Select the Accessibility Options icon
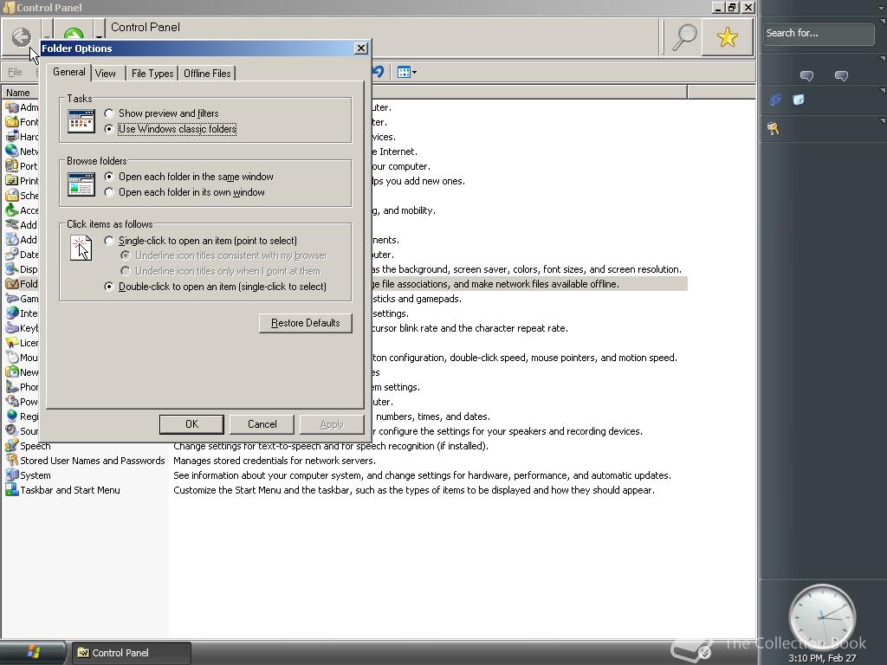The width and height of the screenshot is (887, 665). click(x=12, y=210)
